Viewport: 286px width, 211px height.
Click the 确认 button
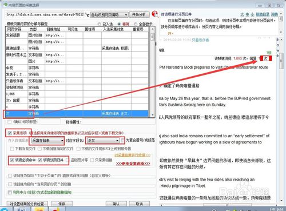(x=116, y=204)
